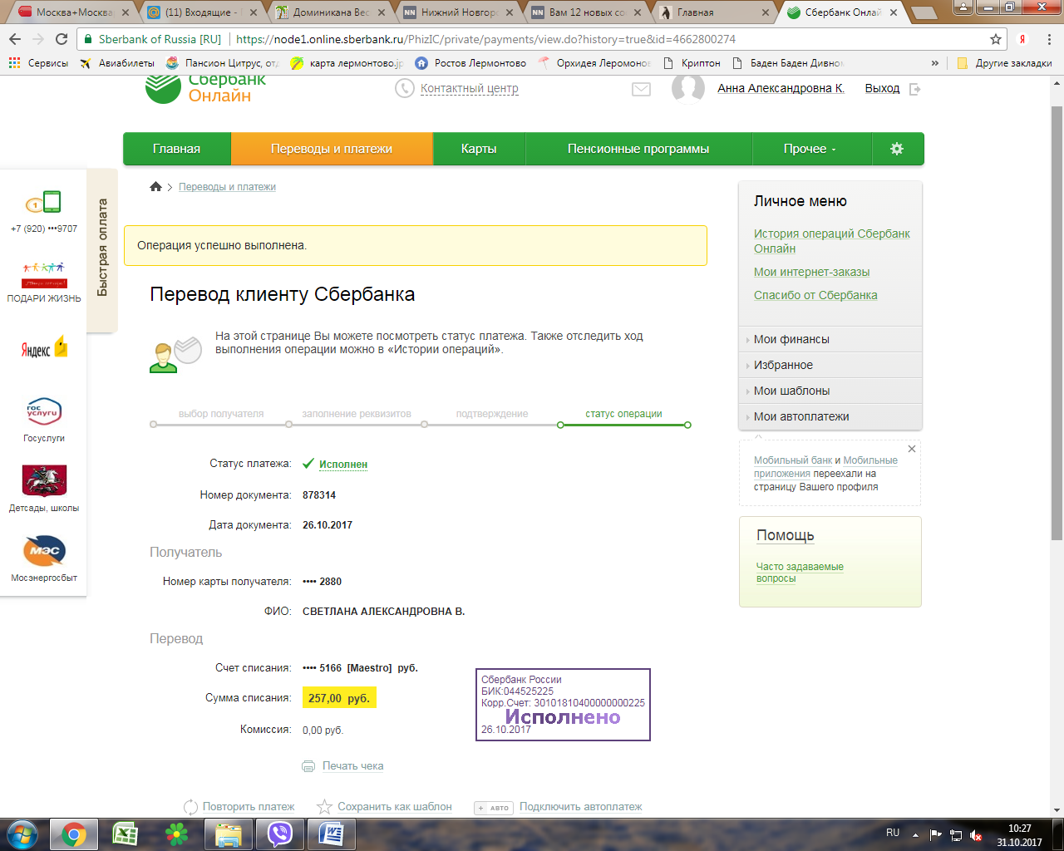
Task: Click the user name Анна Александровна К.
Action: [781, 88]
